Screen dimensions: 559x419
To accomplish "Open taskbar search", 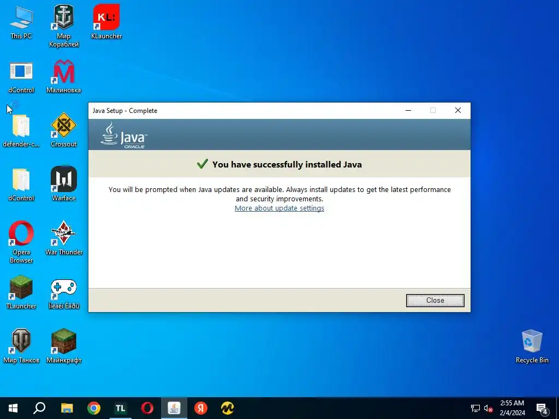I will click(x=39, y=408).
